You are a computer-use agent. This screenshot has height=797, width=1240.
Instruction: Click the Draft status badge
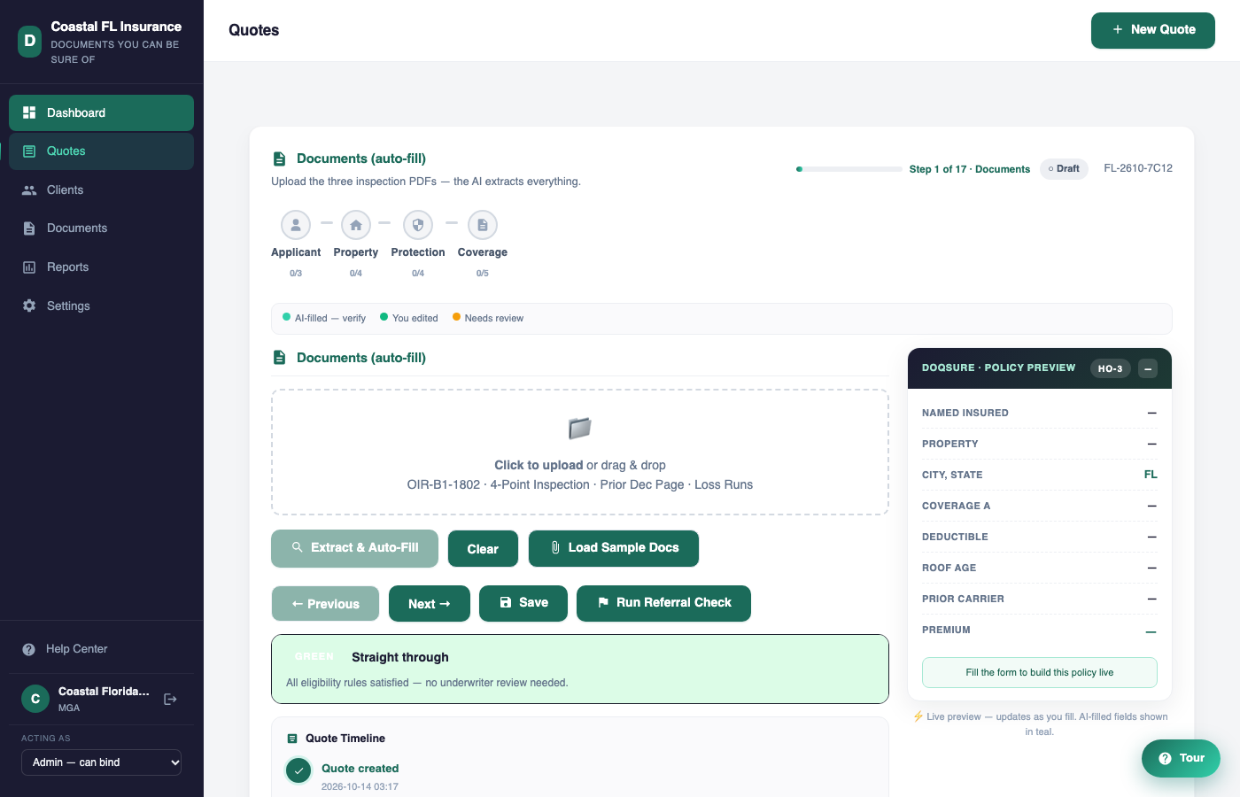coord(1064,168)
